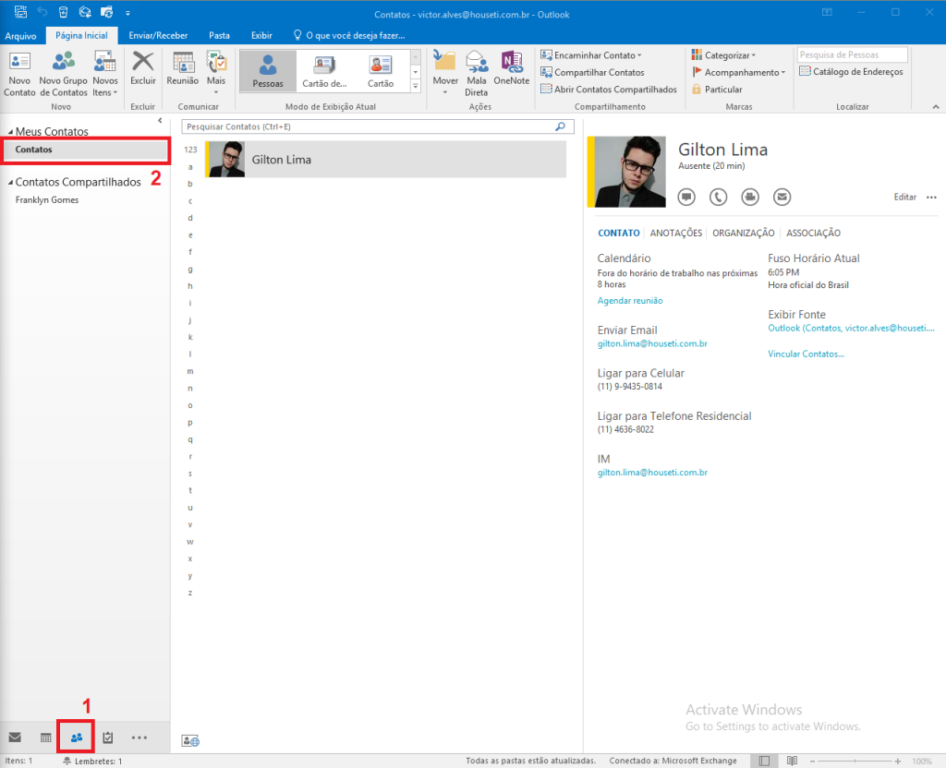Viewport: 946px width, 768px height.
Task: Delete contact using Excluir button
Action: point(143,68)
